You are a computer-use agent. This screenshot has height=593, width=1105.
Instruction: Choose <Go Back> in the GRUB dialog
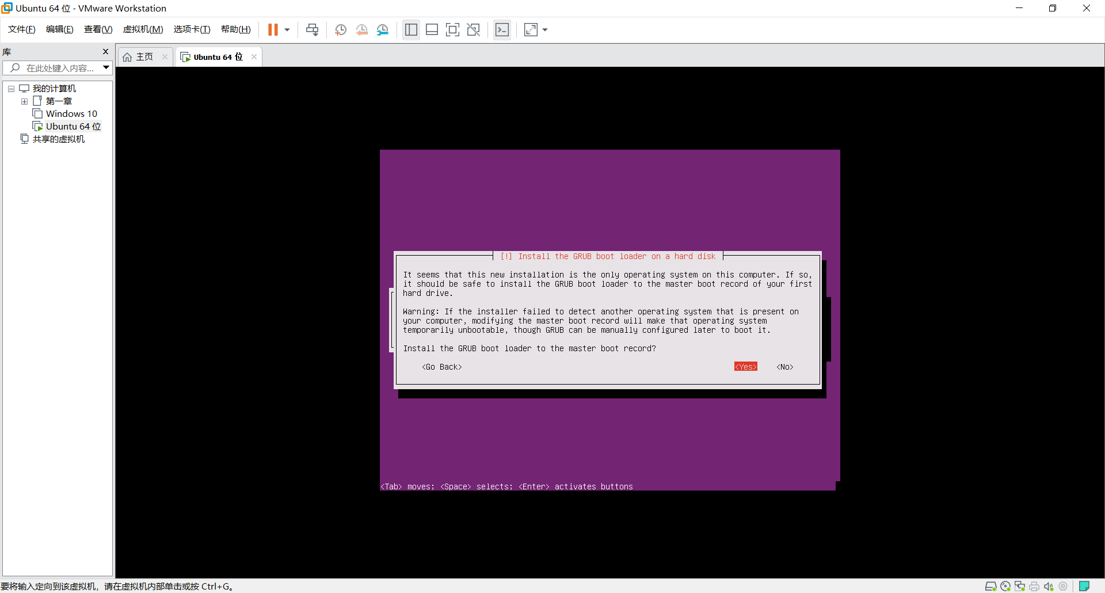click(442, 367)
